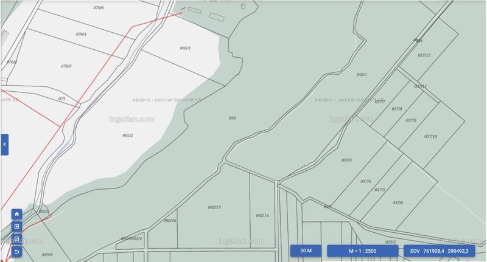Select parcel label 037/4
Viewport: 487px width, 262px height.
366,181
